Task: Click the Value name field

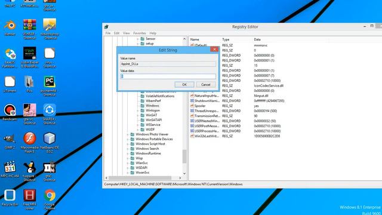Action: click(x=168, y=64)
